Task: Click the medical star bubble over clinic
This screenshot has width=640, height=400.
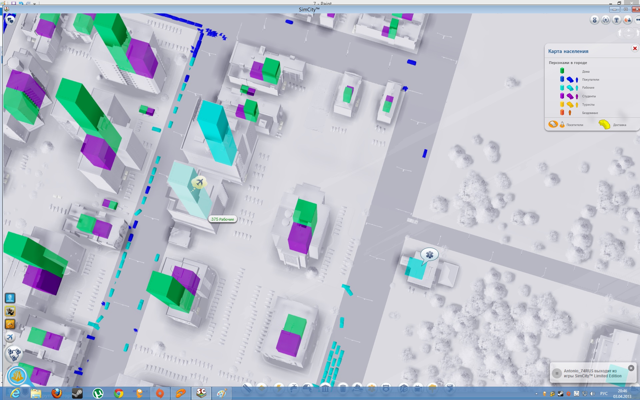Action: click(x=429, y=255)
